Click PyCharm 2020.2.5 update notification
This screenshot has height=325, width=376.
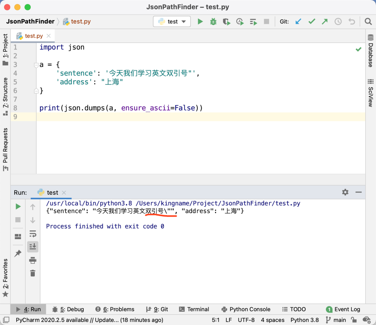pyautogui.click(x=89, y=320)
